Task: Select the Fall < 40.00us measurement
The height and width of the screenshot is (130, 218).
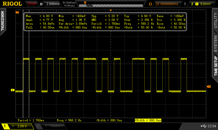Action: point(40,27)
